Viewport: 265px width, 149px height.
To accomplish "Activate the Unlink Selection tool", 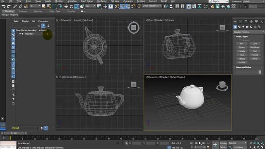I will click(20, 7).
